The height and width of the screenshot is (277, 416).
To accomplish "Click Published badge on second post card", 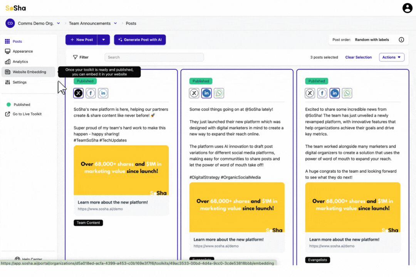I will [x=201, y=81].
